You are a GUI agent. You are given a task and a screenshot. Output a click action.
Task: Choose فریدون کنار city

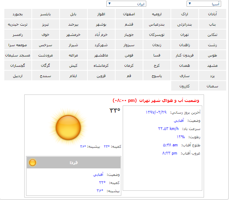(185, 55)
